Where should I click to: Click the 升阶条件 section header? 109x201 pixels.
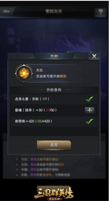54,90
